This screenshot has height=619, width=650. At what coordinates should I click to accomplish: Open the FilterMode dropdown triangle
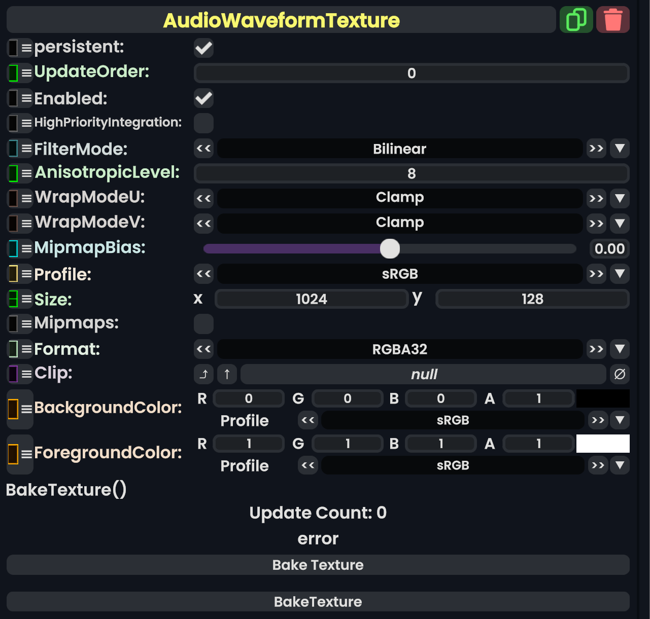[x=620, y=149]
